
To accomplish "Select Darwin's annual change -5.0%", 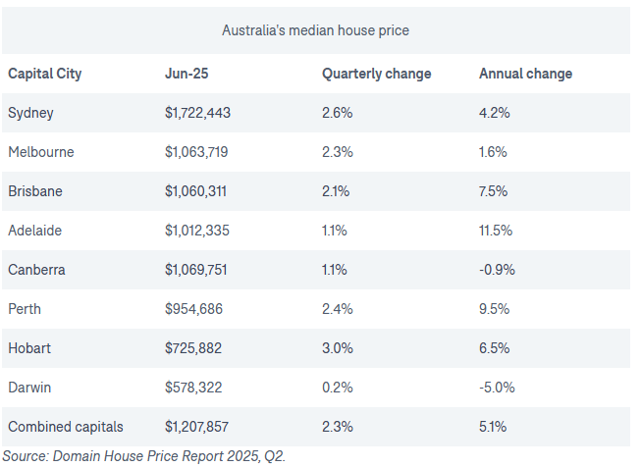I will (x=497, y=388).
